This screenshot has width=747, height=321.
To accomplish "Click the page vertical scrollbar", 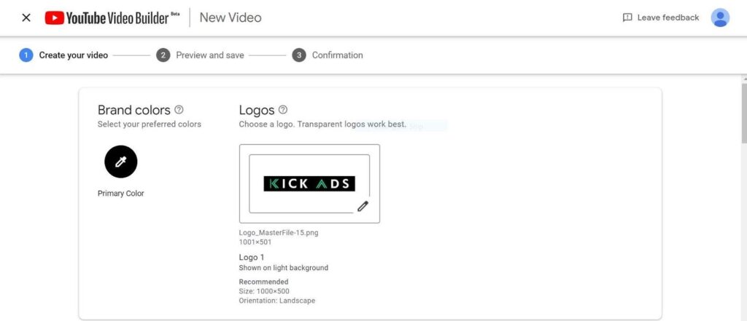I will tap(743, 113).
